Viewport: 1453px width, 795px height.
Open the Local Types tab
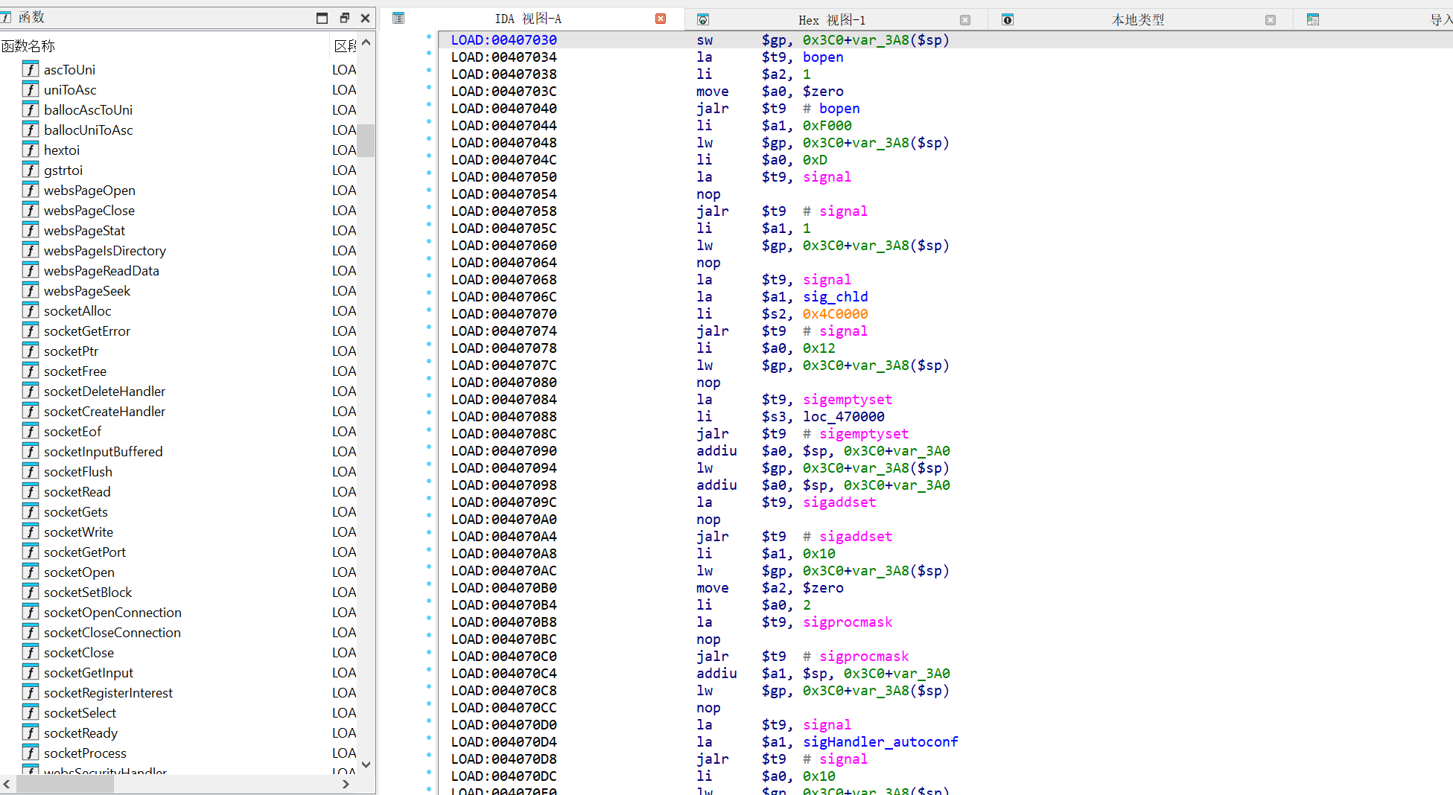1137,20
